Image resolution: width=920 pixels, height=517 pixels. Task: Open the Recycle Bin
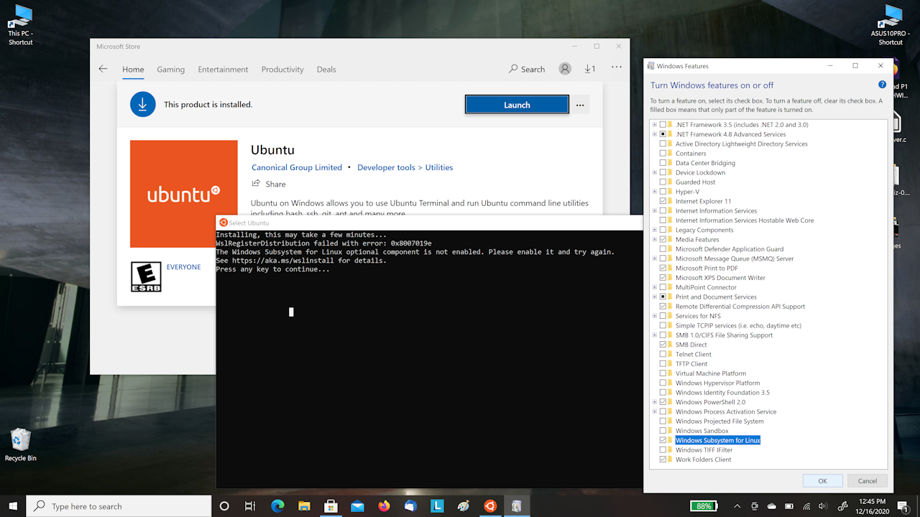21,444
